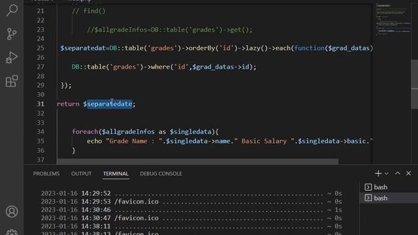Screen dimensions: 418x235
Task: Click line number 31 in the gutter
Action: (40, 104)
